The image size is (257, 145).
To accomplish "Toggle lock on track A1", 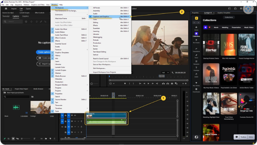I will tap(66, 121).
